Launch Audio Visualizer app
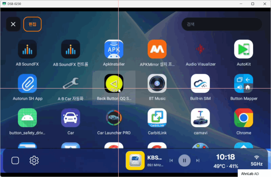Viewport: 271px width, 177px height. tap(200, 49)
